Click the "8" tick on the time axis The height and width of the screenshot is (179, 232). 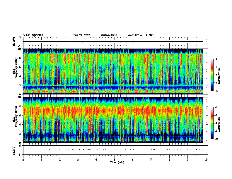(x=169, y=160)
